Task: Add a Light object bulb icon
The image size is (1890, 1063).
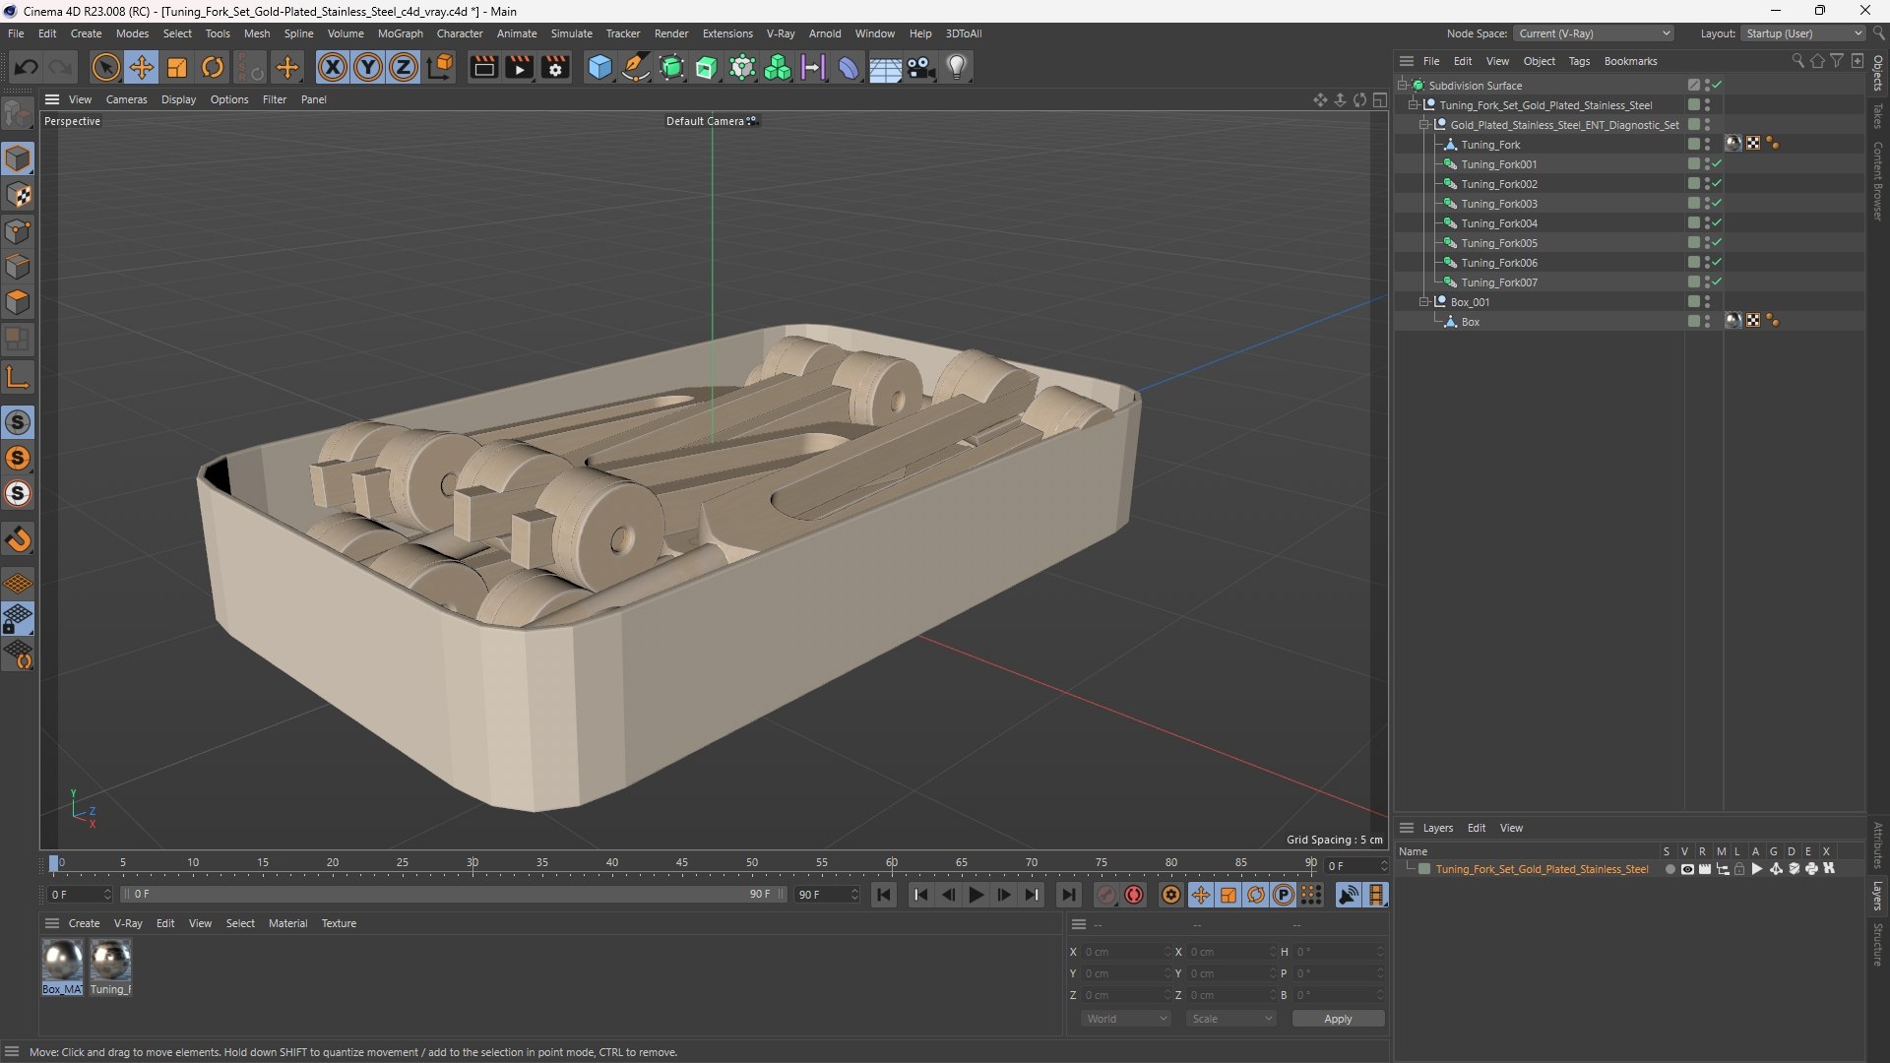Action: pos(957,67)
